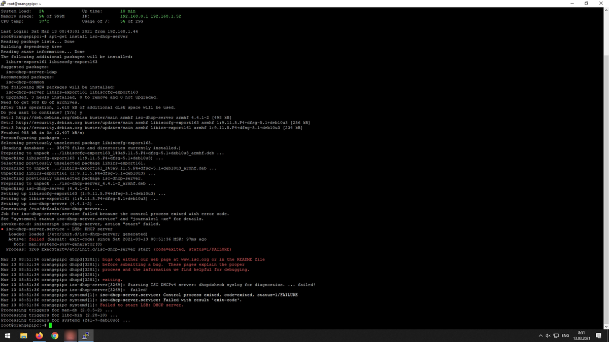Change the ENG input language
609x342 pixels.
tap(565, 336)
